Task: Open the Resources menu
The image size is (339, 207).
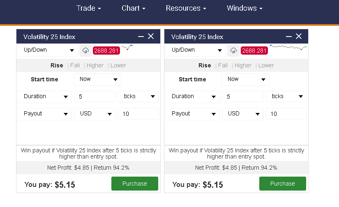Action: tap(186, 8)
